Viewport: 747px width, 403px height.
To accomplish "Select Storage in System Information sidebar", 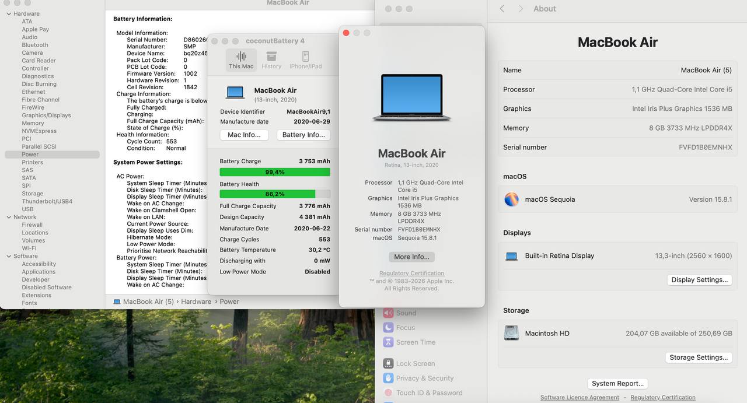I will 33,194.
